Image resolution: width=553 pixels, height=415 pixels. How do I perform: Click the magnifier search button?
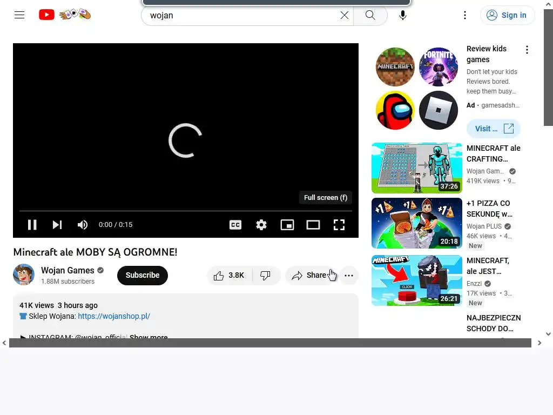coord(370,15)
